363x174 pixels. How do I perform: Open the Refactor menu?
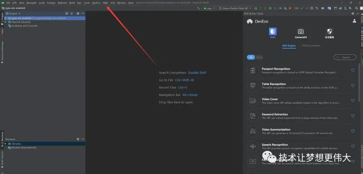point(62,3)
